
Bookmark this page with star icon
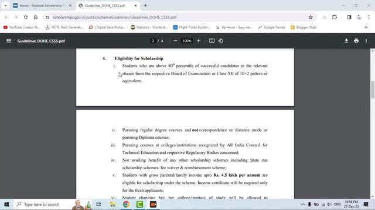(x=311, y=17)
